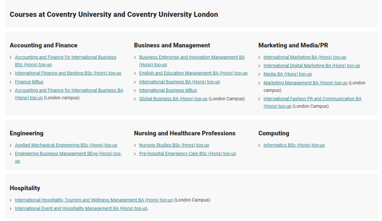Click English and Education Management BA link
382x221 pixels.
click(x=193, y=73)
